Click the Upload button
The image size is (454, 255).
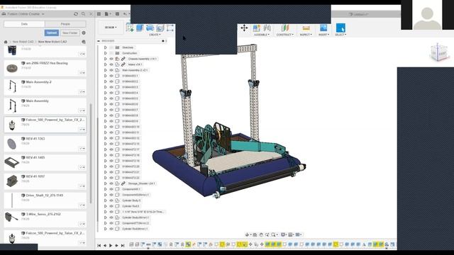tap(52, 33)
